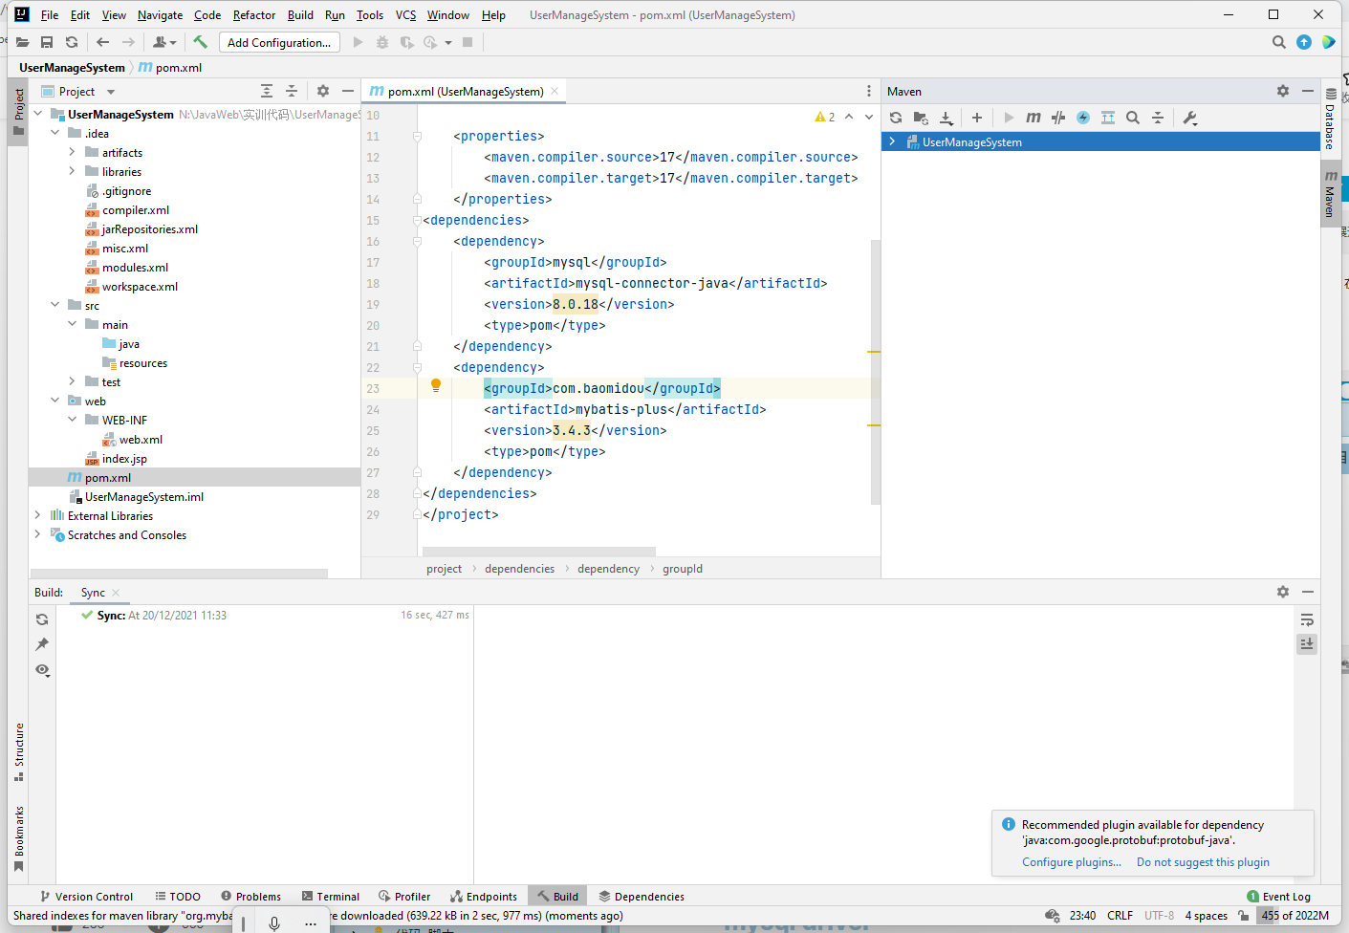Click the Maven panel search magnifier icon

(x=1133, y=118)
